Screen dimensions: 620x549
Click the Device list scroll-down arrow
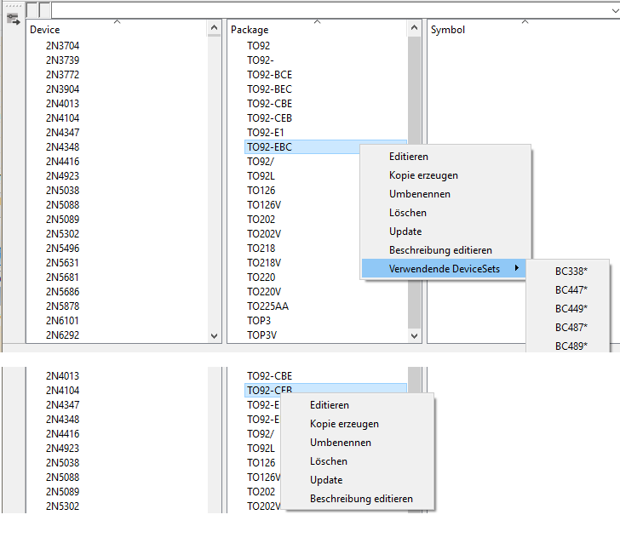click(x=214, y=336)
